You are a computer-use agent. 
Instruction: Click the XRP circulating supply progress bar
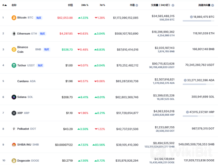tap(198, 116)
